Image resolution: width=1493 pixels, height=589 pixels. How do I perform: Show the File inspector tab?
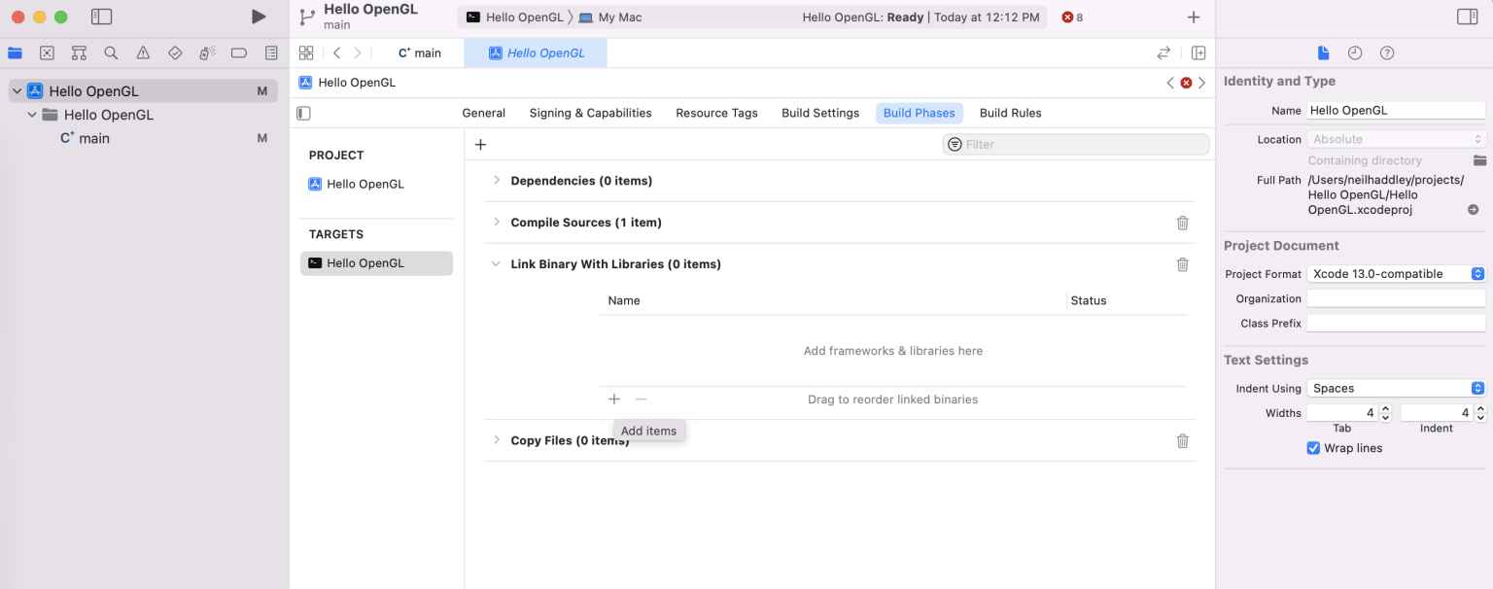(x=1323, y=53)
